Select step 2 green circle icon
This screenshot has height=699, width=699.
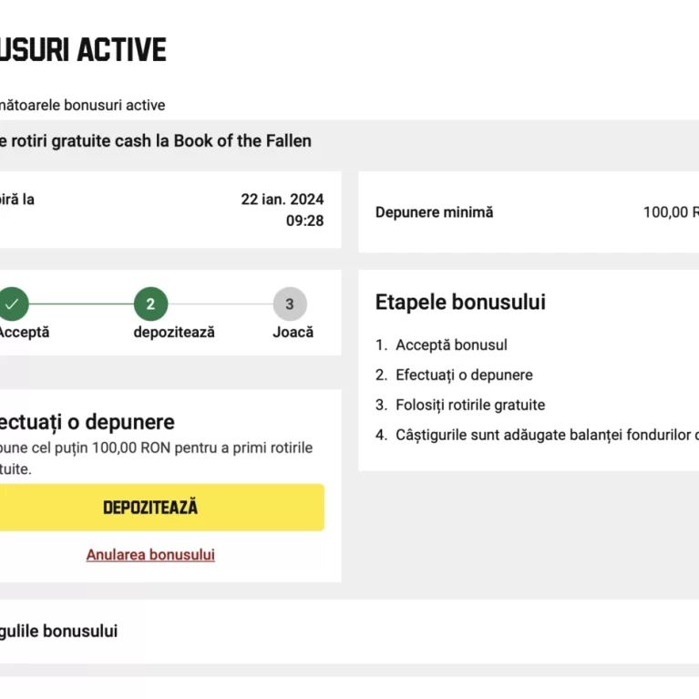(150, 304)
